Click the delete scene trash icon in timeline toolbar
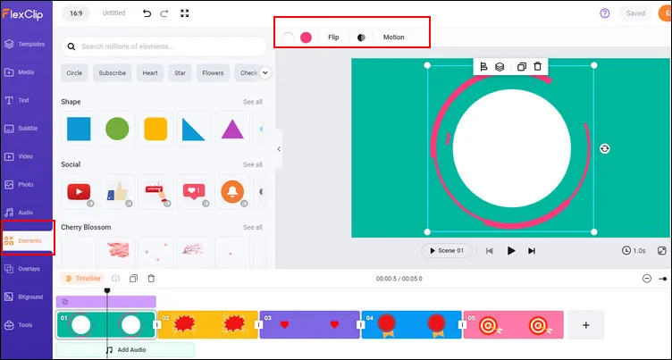The width and height of the screenshot is (672, 360). click(x=151, y=279)
